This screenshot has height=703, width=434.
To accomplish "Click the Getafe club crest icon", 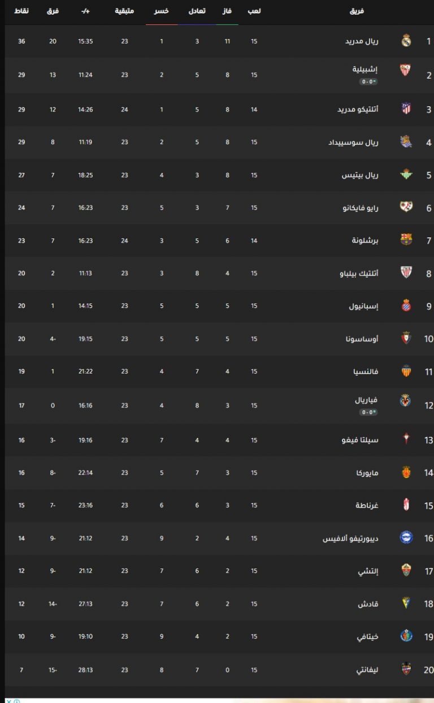I will (x=406, y=636).
